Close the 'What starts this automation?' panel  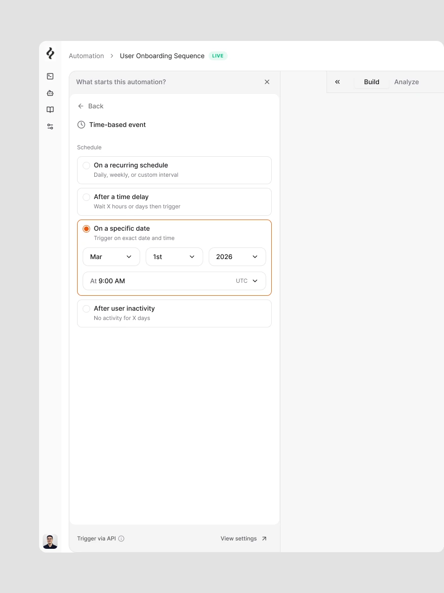(x=267, y=82)
